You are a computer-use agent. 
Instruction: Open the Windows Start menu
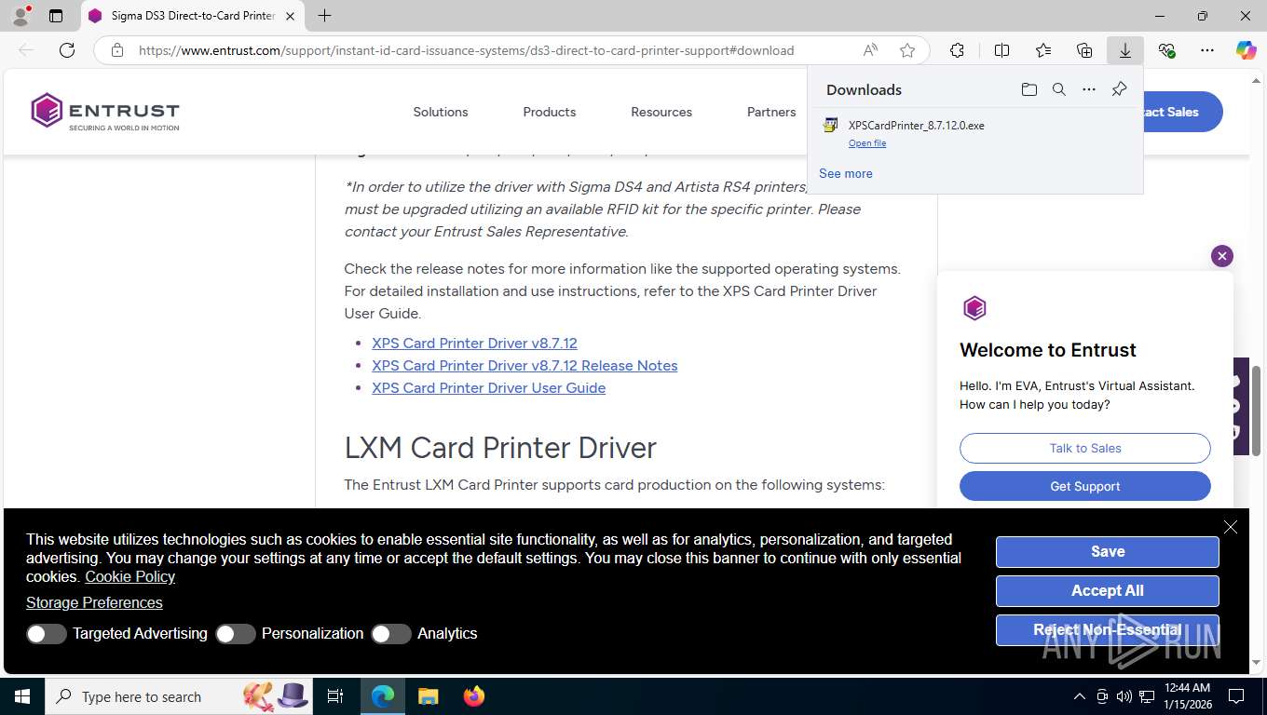pos(22,696)
